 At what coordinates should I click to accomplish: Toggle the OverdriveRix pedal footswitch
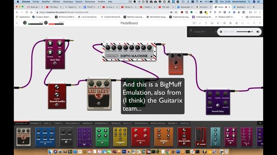(57, 105)
